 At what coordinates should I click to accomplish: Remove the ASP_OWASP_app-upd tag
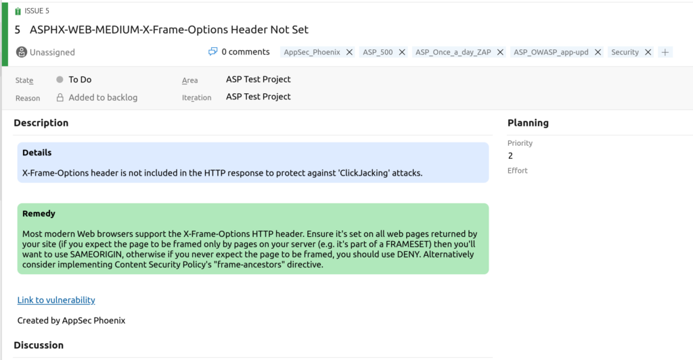(x=598, y=52)
